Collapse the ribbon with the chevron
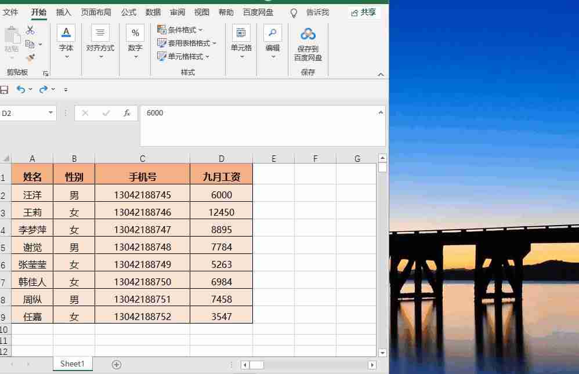The width and height of the screenshot is (579, 374). click(381, 74)
